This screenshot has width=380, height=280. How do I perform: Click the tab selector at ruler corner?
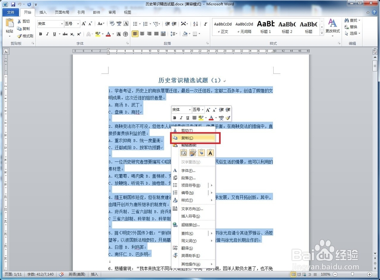tap(6, 51)
